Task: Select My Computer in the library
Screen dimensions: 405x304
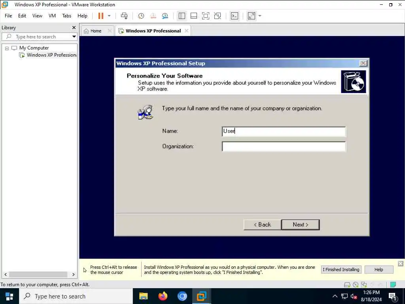Action: (x=34, y=48)
